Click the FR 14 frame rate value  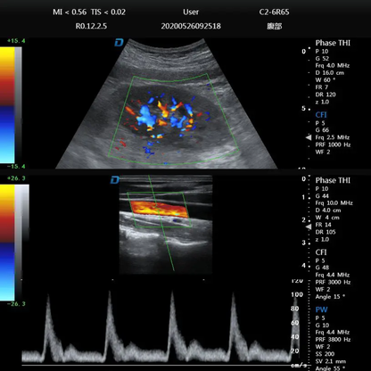point(323,225)
